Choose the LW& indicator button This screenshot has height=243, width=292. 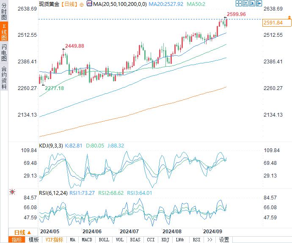(180, 240)
